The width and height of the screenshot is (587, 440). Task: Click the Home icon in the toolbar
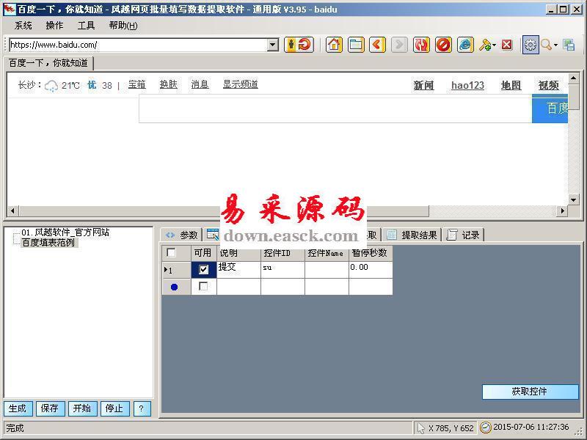pyautogui.click(x=333, y=45)
